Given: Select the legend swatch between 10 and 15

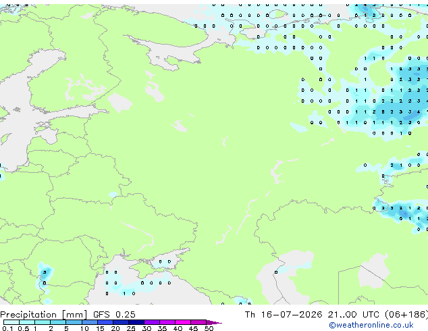Looking at the screenshot, I should pyautogui.click(x=89, y=322).
